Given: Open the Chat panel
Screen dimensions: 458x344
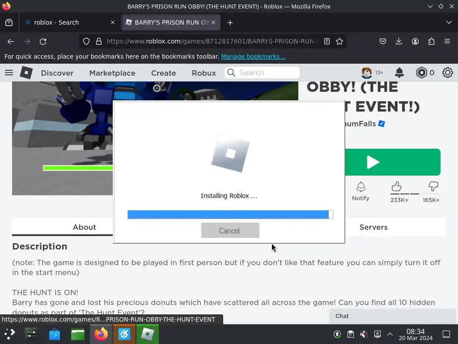Looking at the screenshot, I should point(393,316).
